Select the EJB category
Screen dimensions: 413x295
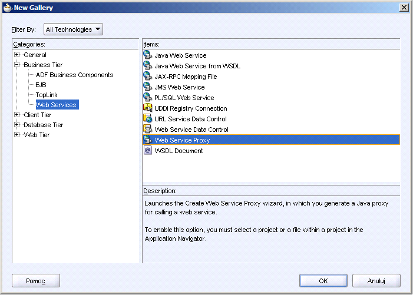point(41,85)
